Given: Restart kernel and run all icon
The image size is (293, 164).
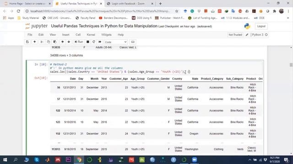Looking at the screenshot, I should 100,42.
